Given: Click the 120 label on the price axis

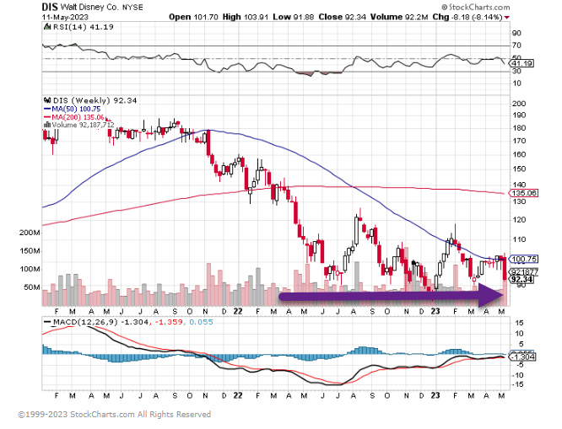Looking at the screenshot, I should (519, 220).
